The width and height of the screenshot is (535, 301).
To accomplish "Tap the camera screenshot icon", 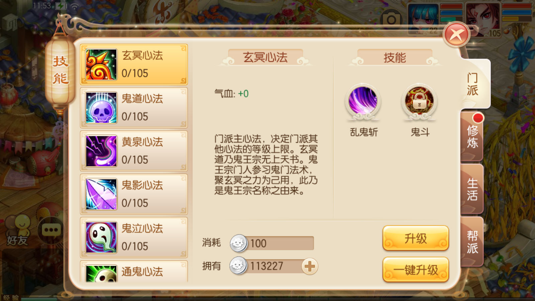I will [x=392, y=20].
